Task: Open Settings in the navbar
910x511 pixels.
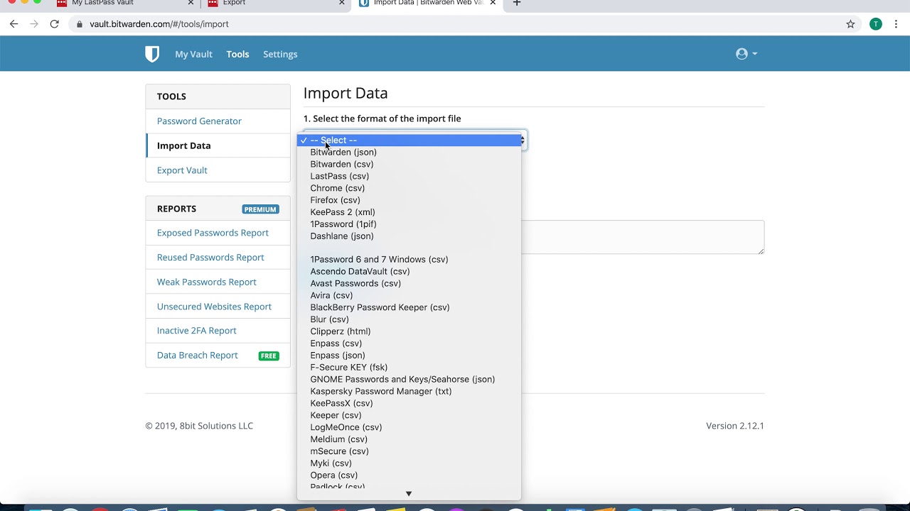Action: click(280, 54)
